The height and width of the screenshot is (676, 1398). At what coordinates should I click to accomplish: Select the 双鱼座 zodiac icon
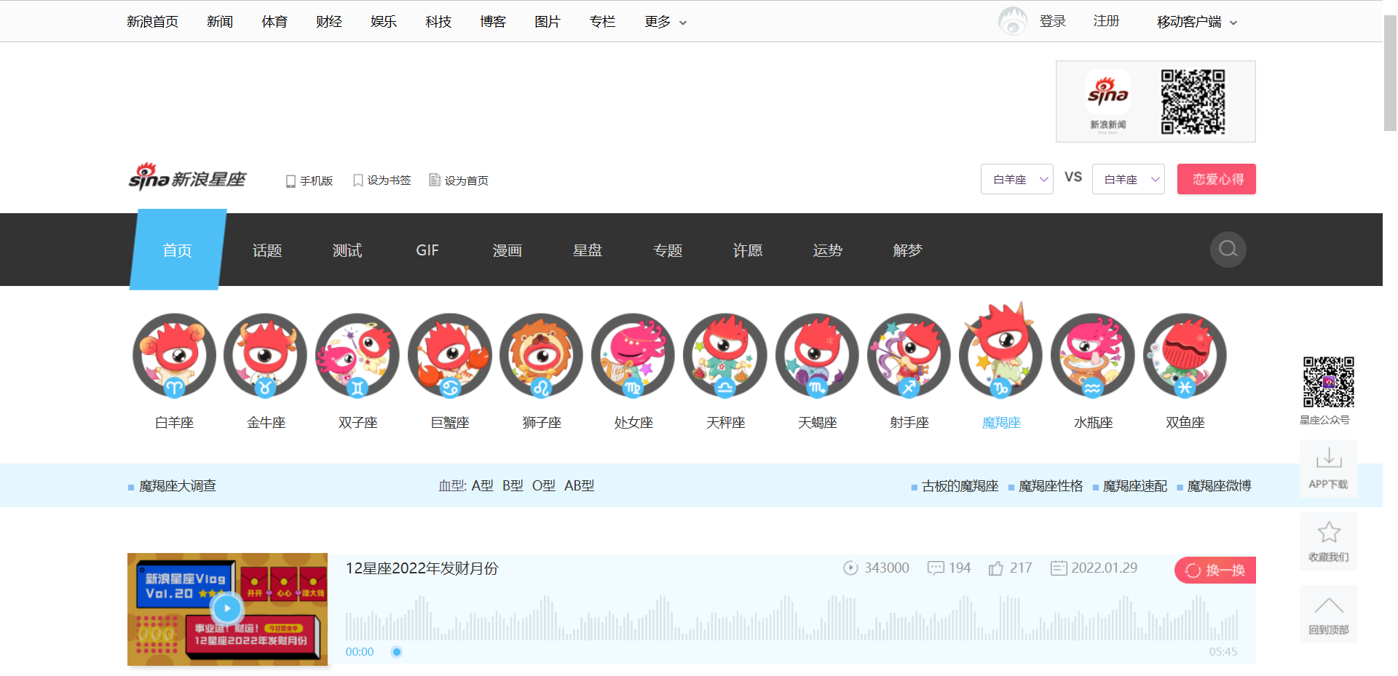coord(1185,356)
